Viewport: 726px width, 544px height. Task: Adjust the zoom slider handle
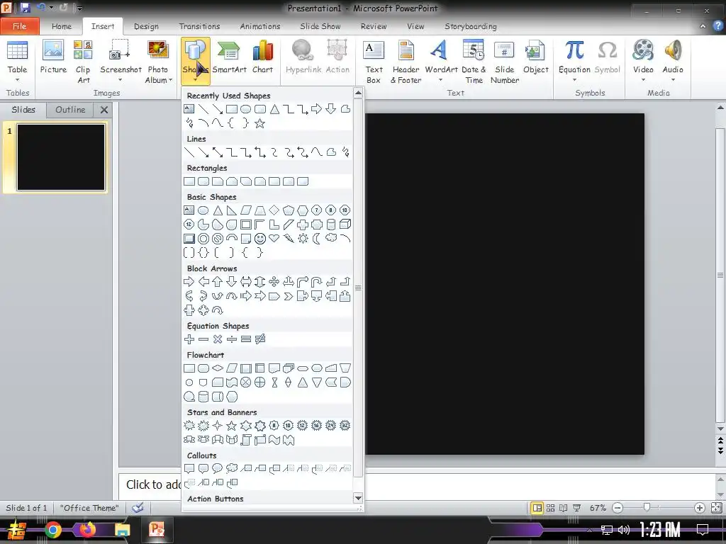click(647, 507)
